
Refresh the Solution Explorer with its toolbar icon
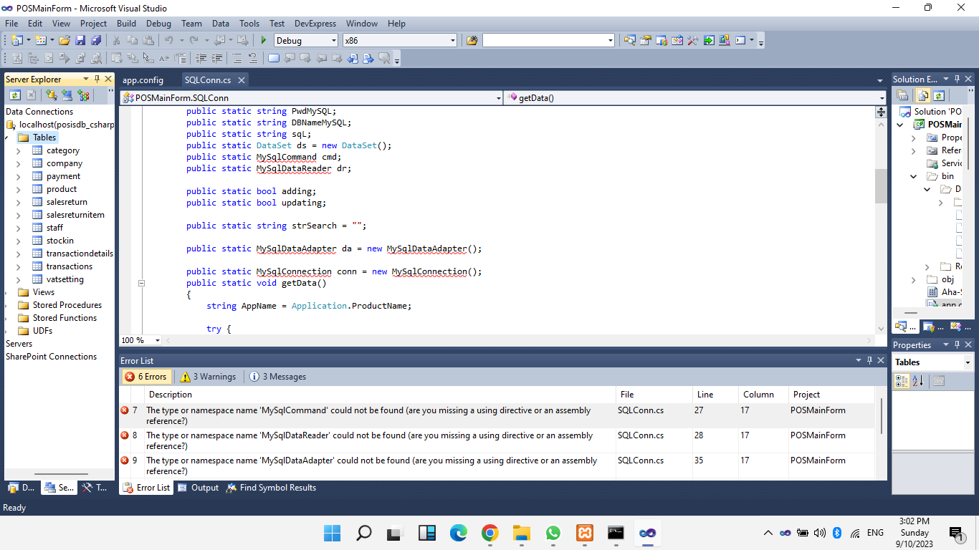click(x=939, y=95)
